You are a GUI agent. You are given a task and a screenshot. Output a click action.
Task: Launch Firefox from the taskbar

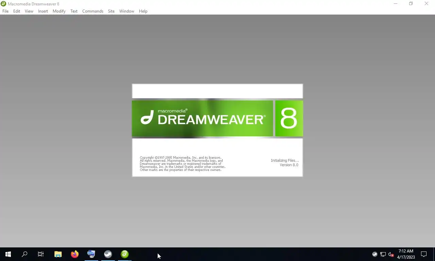75,254
